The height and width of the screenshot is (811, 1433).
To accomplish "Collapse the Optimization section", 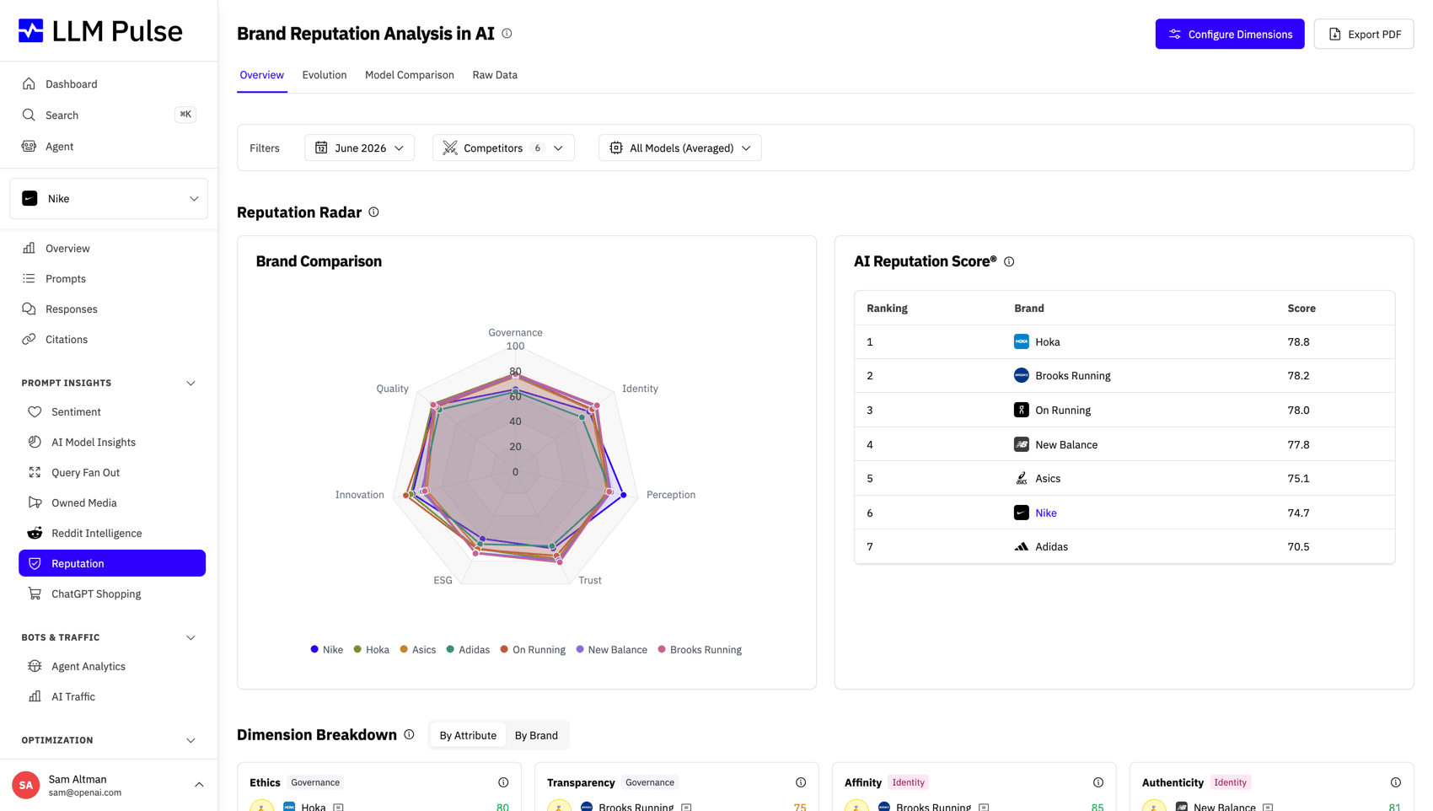I will (191, 741).
